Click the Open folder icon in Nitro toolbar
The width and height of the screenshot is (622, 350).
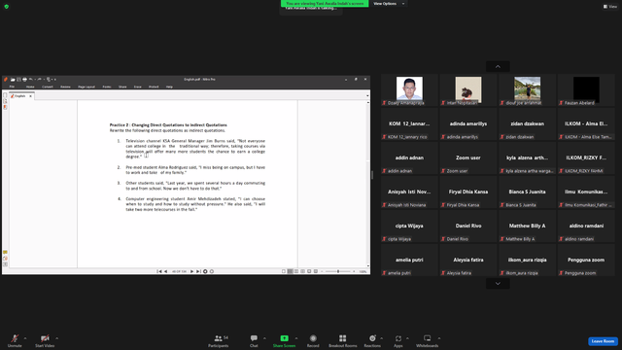point(13,80)
